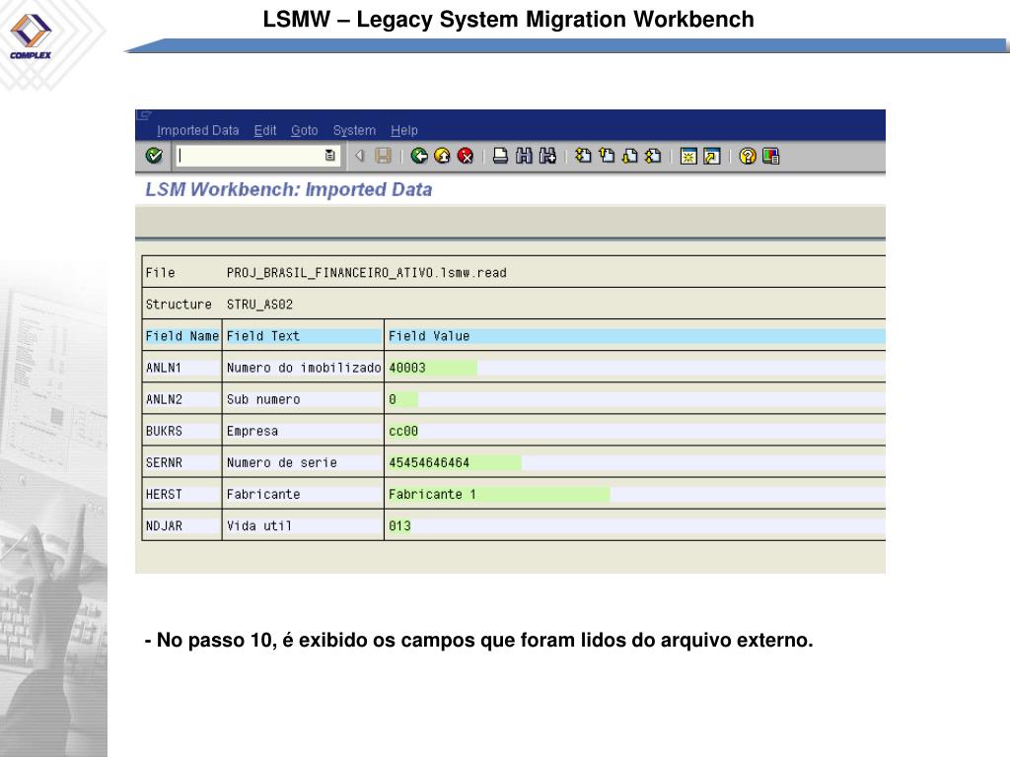Open Find with the binoculars icon
The height and width of the screenshot is (757, 1010).
524,156
